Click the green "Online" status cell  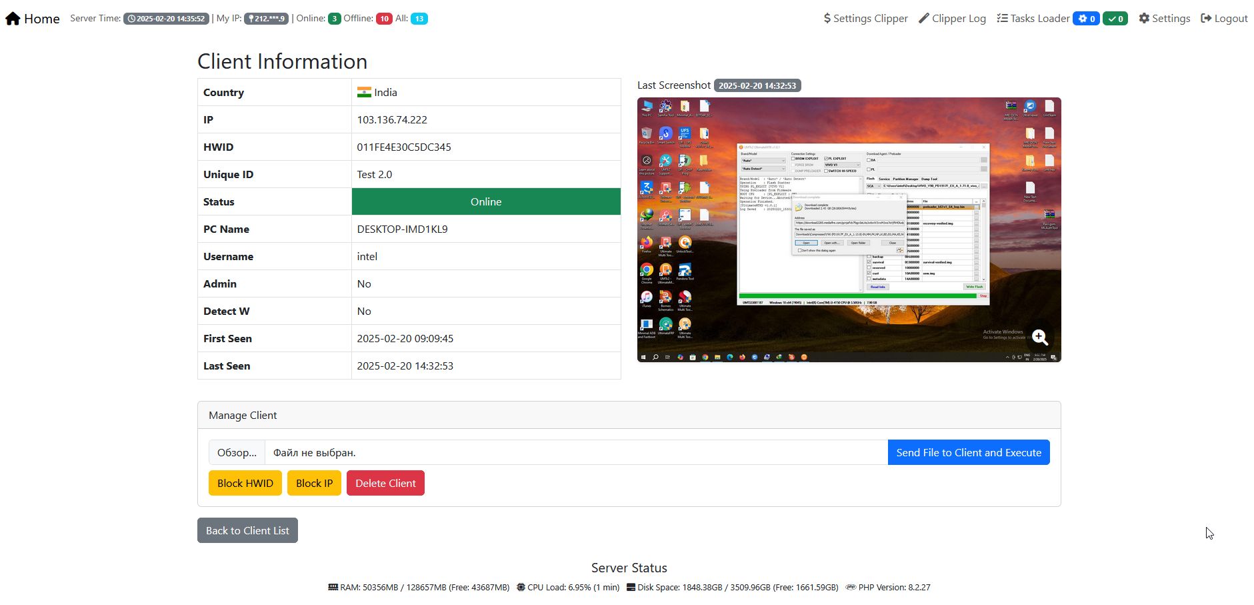pos(486,201)
